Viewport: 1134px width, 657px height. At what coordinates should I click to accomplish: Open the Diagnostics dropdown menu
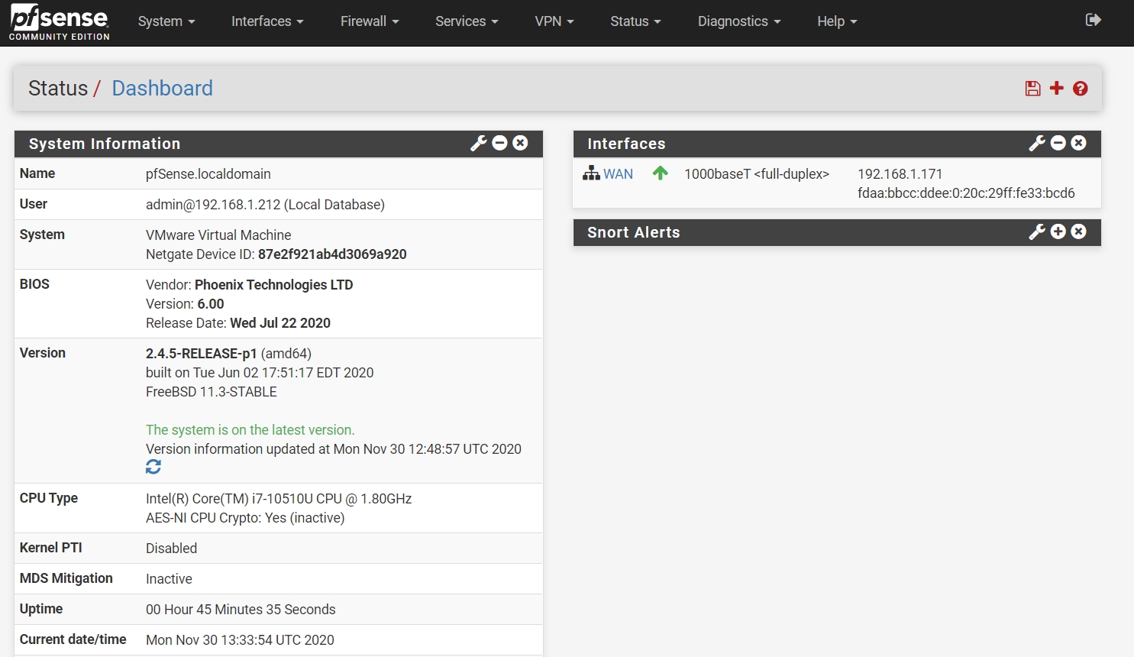pos(738,21)
